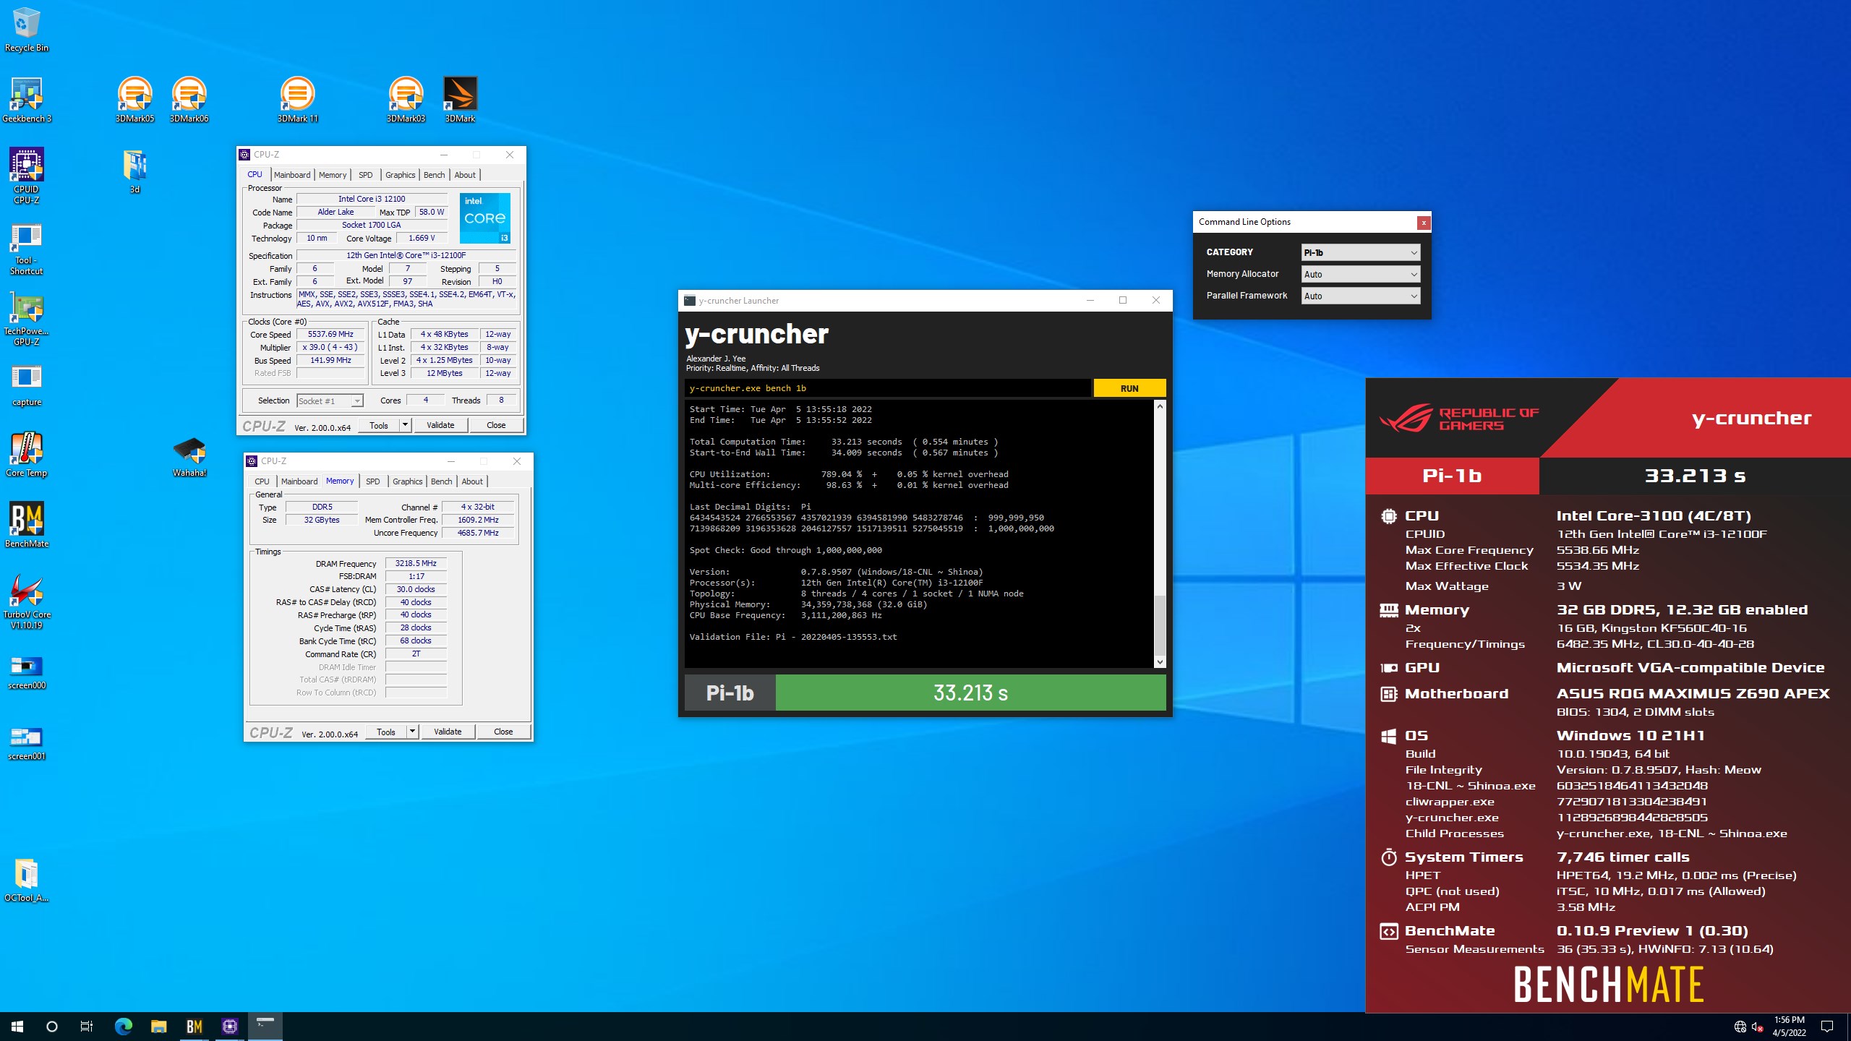Screen dimensions: 1851x1041
Task: Open the notification center on taskbar
Action: (1827, 1027)
